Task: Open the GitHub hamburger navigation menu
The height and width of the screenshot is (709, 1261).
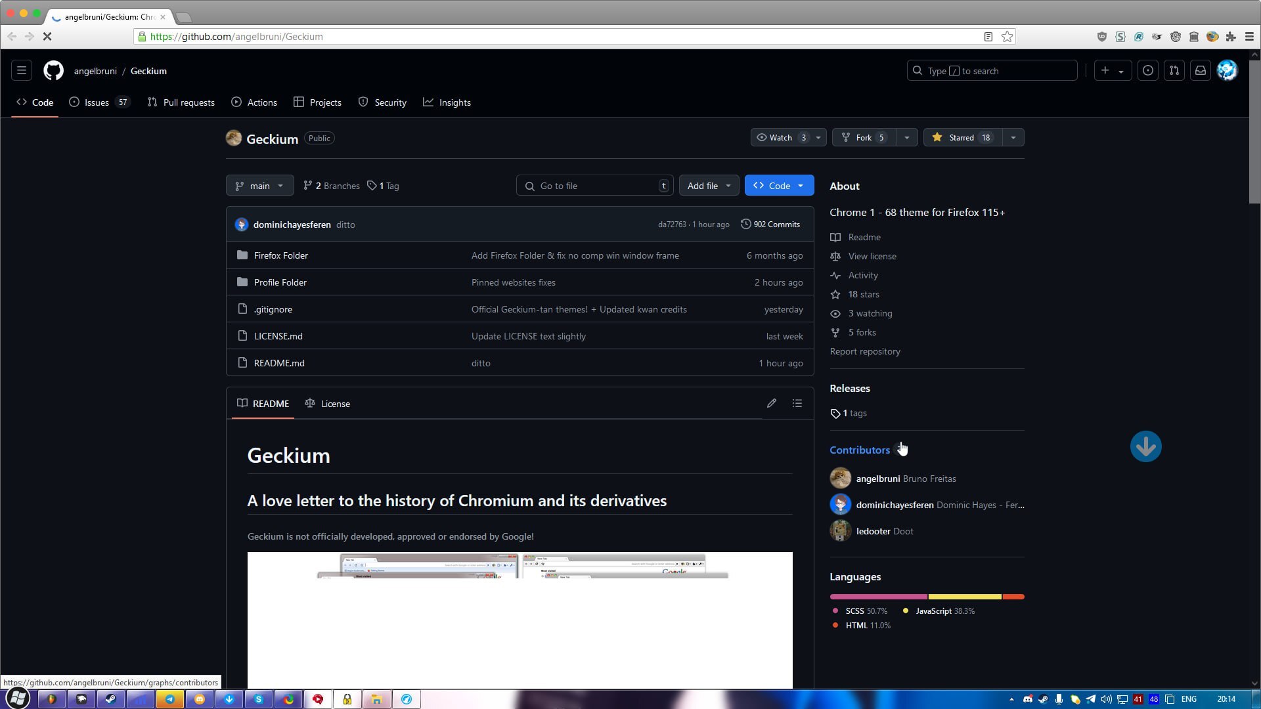Action: click(21, 70)
